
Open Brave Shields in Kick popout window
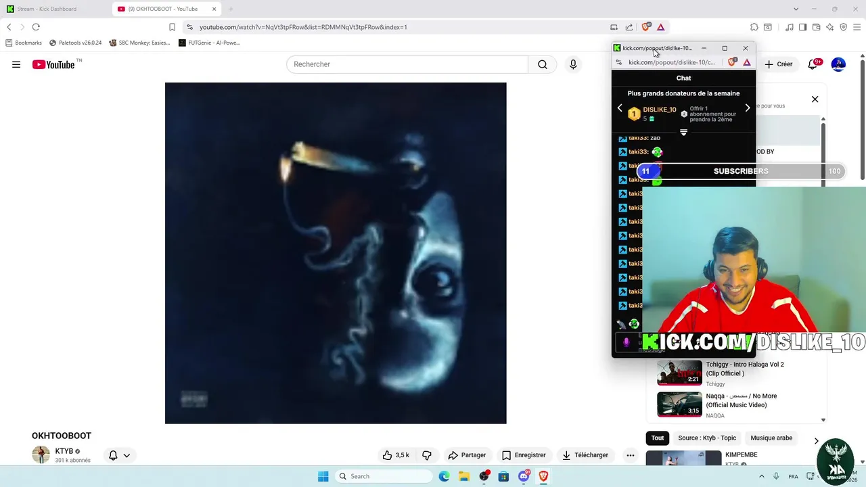(732, 62)
